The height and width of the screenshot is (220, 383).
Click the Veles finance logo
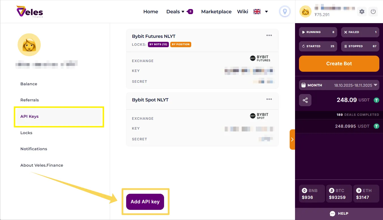coord(29,12)
